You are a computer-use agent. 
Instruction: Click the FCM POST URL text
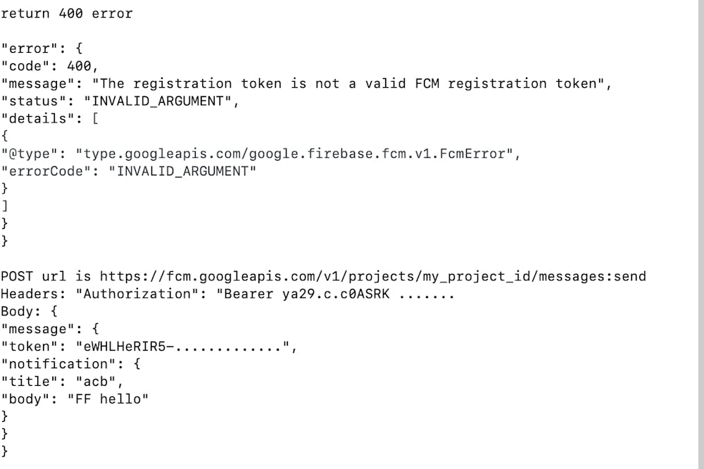coord(372,276)
